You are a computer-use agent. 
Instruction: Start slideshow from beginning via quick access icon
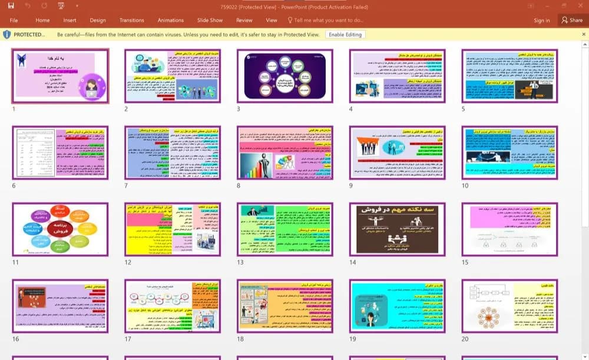coord(61,6)
